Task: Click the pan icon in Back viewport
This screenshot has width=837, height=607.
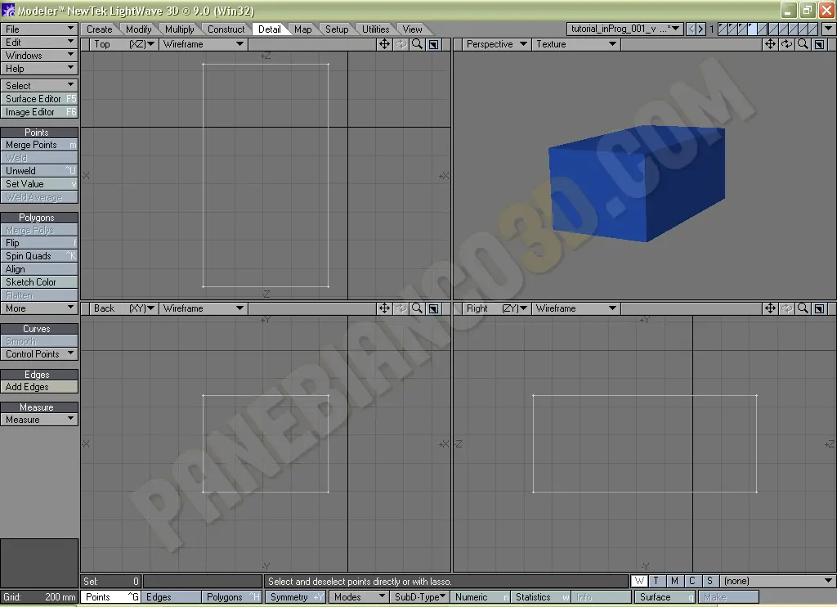Action: [x=384, y=308]
